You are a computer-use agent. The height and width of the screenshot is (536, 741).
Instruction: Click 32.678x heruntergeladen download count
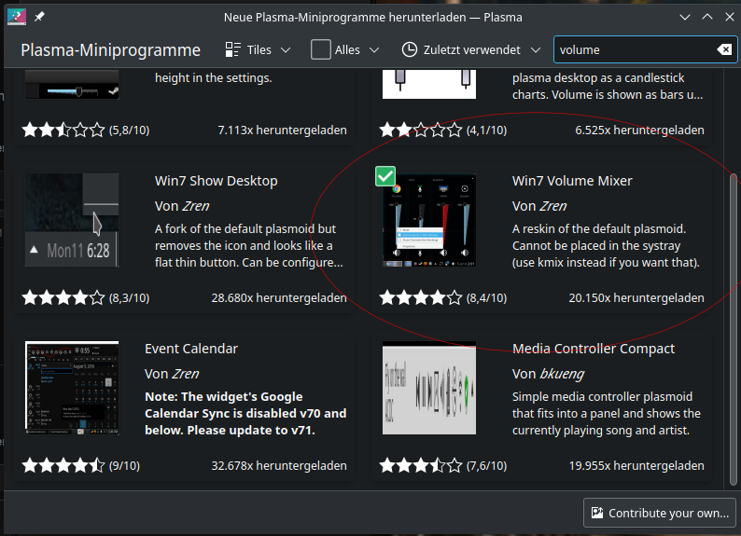pos(279,466)
